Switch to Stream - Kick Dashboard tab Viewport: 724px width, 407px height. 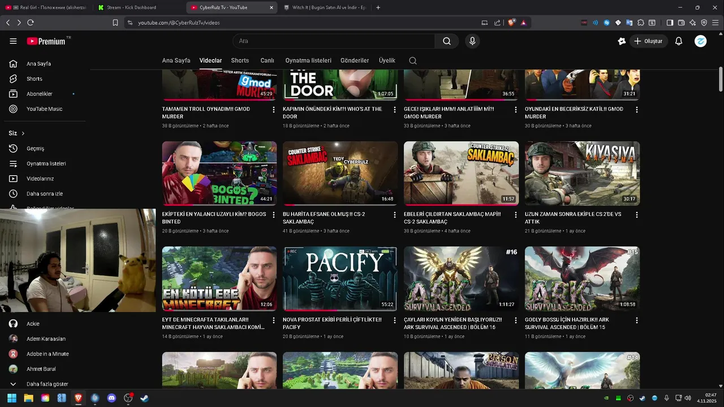click(x=138, y=7)
